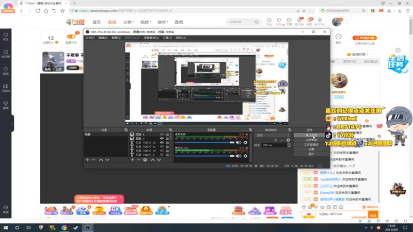The width and height of the screenshot is (413, 232).
Task: Remove scene transition with minus icon
Action: 282,140
